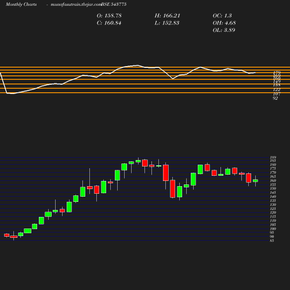The height and width of the screenshot is (290, 290).
Task: Click the 'OH: 4.68' value
Action: coord(224,23)
